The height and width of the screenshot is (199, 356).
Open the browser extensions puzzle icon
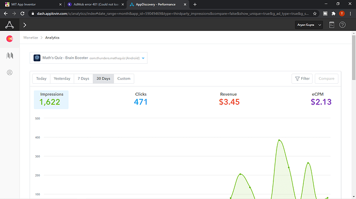coord(333,13)
